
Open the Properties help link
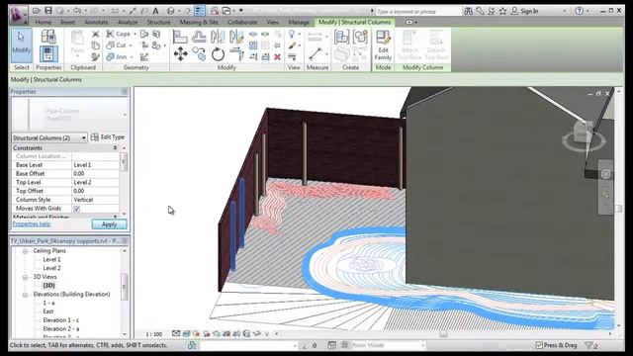31,224
